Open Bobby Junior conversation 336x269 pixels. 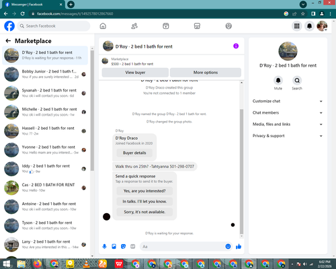pyautogui.click(x=45, y=74)
